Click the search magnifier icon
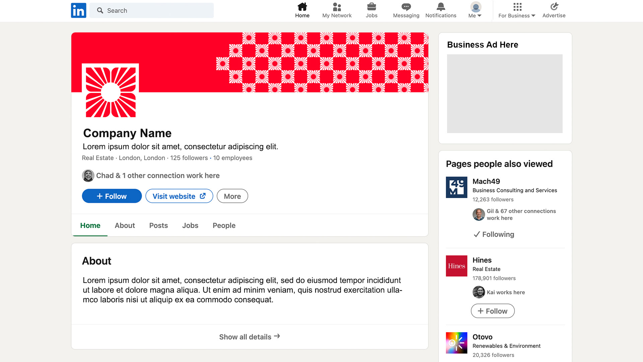The height and width of the screenshot is (362, 643). point(100,10)
